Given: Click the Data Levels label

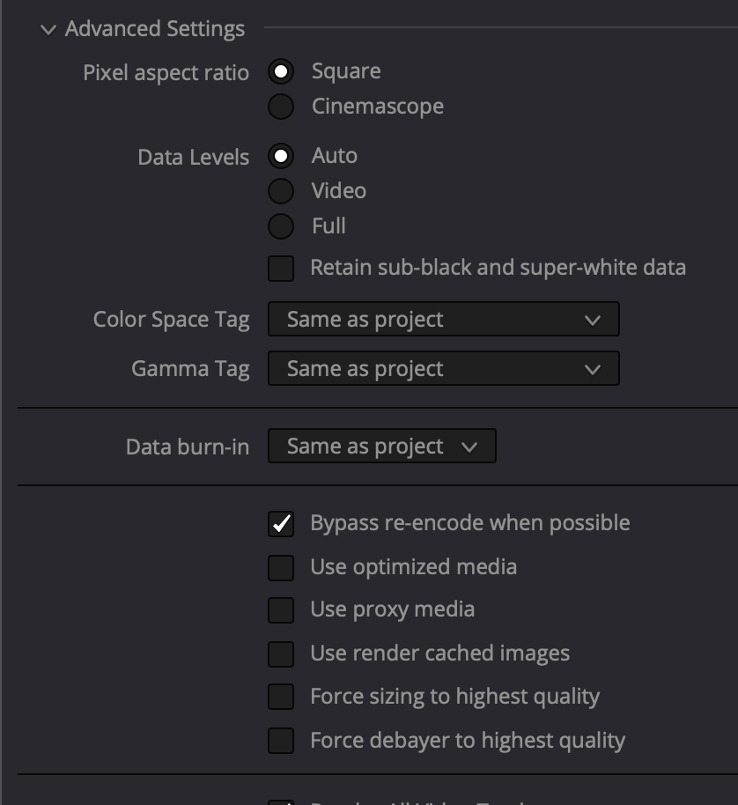Looking at the screenshot, I should (x=194, y=157).
